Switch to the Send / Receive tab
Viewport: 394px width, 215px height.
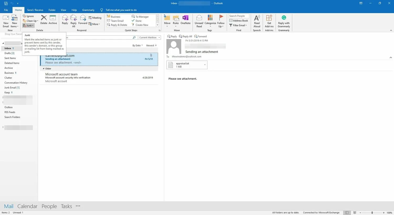[x=35, y=10]
